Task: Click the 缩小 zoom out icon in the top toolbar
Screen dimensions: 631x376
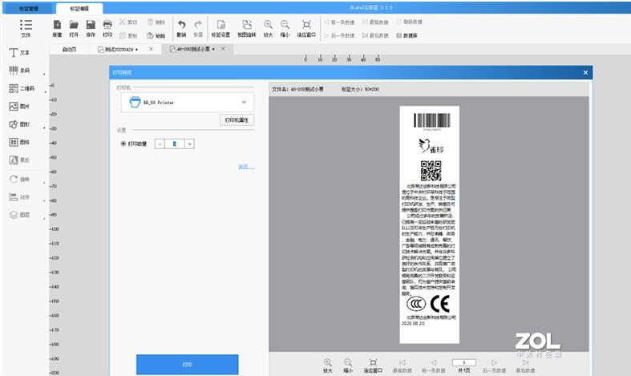Action: [285, 25]
